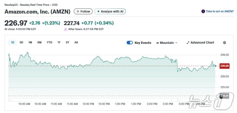Click the Advanced Chart expand arrows icon
The image size is (237, 113).
coord(188,43)
